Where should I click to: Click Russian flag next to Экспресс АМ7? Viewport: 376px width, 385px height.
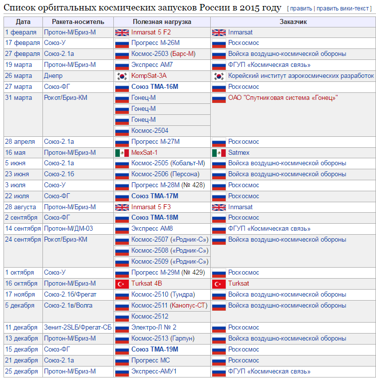[x=122, y=65]
